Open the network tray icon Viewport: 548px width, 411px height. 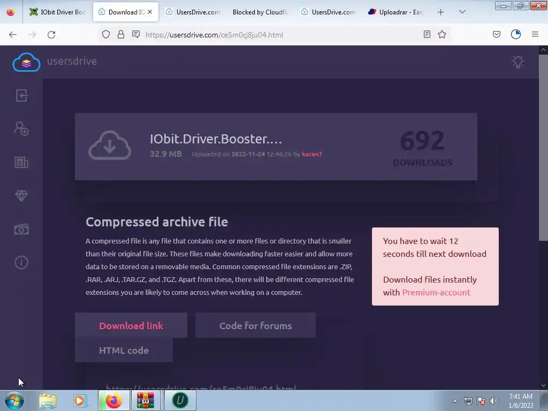pyautogui.click(x=468, y=401)
